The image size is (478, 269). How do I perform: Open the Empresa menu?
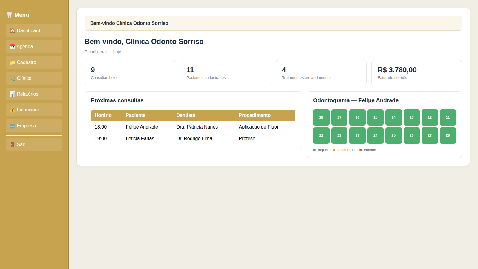pyautogui.click(x=34, y=126)
